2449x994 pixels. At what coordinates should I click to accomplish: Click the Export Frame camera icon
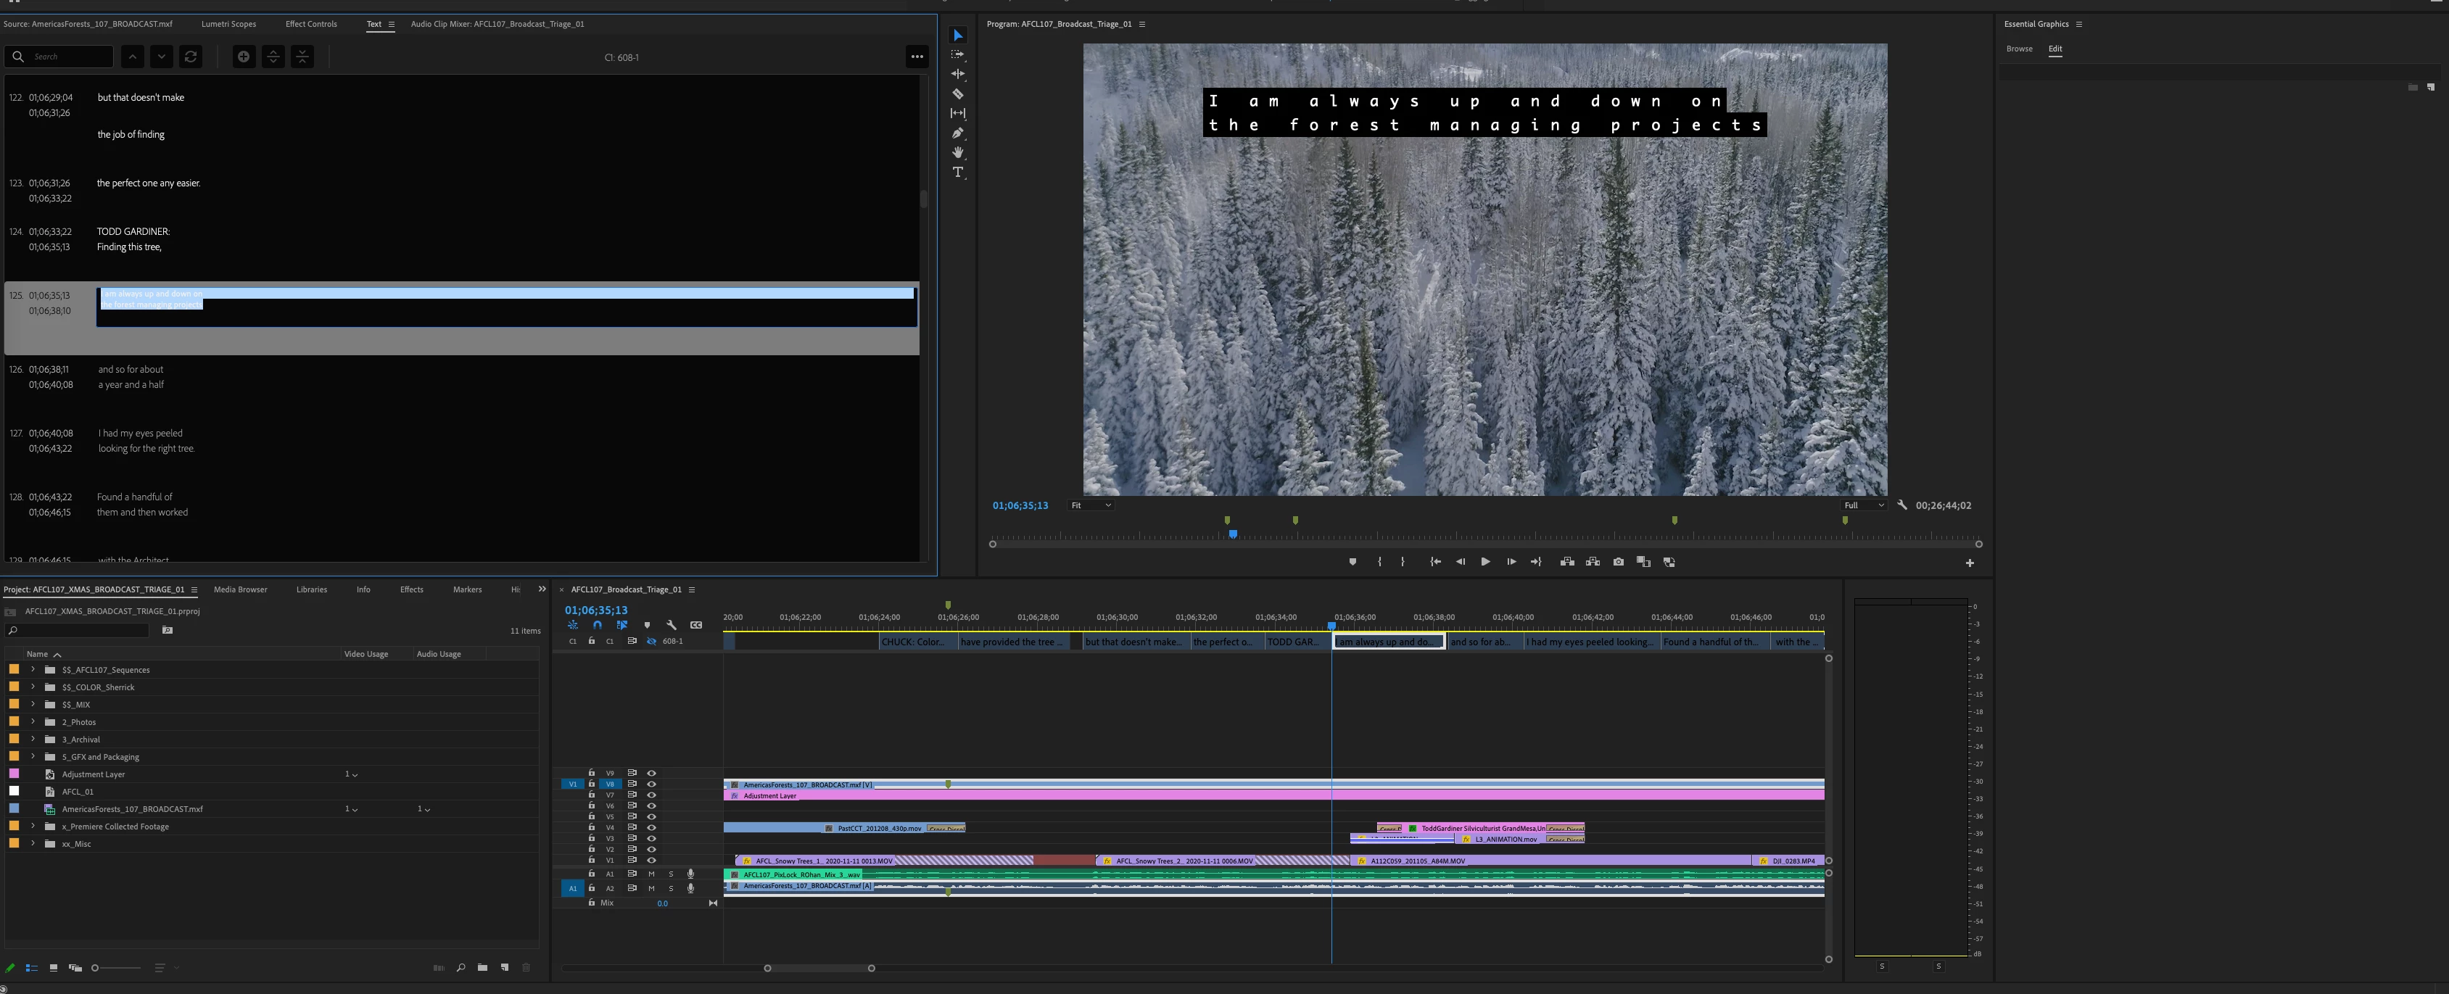[1618, 562]
